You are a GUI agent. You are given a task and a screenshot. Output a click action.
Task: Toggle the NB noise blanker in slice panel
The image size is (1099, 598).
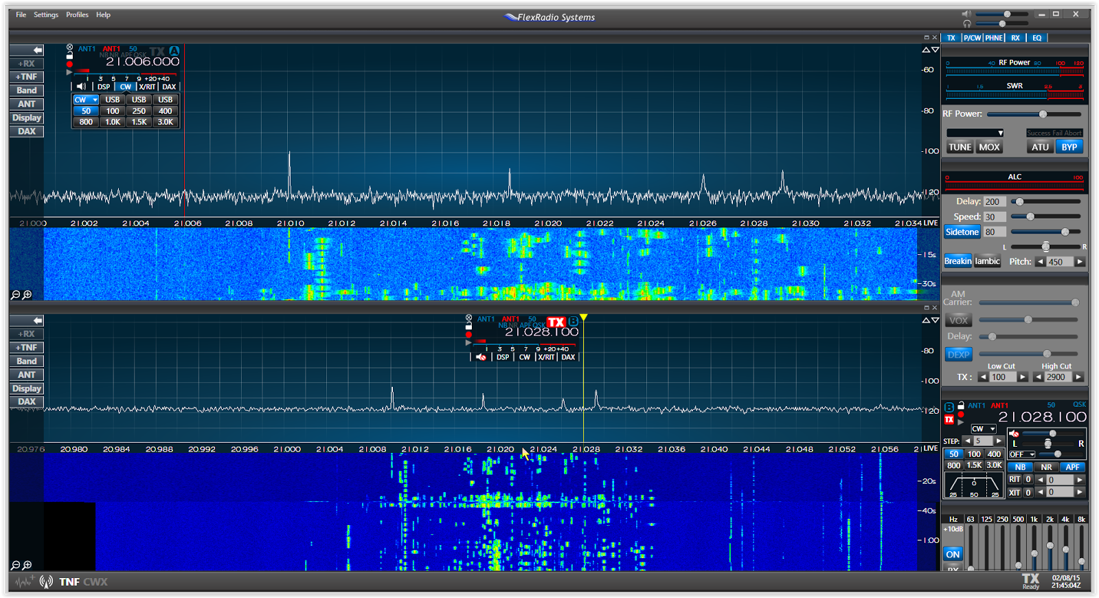[1020, 467]
